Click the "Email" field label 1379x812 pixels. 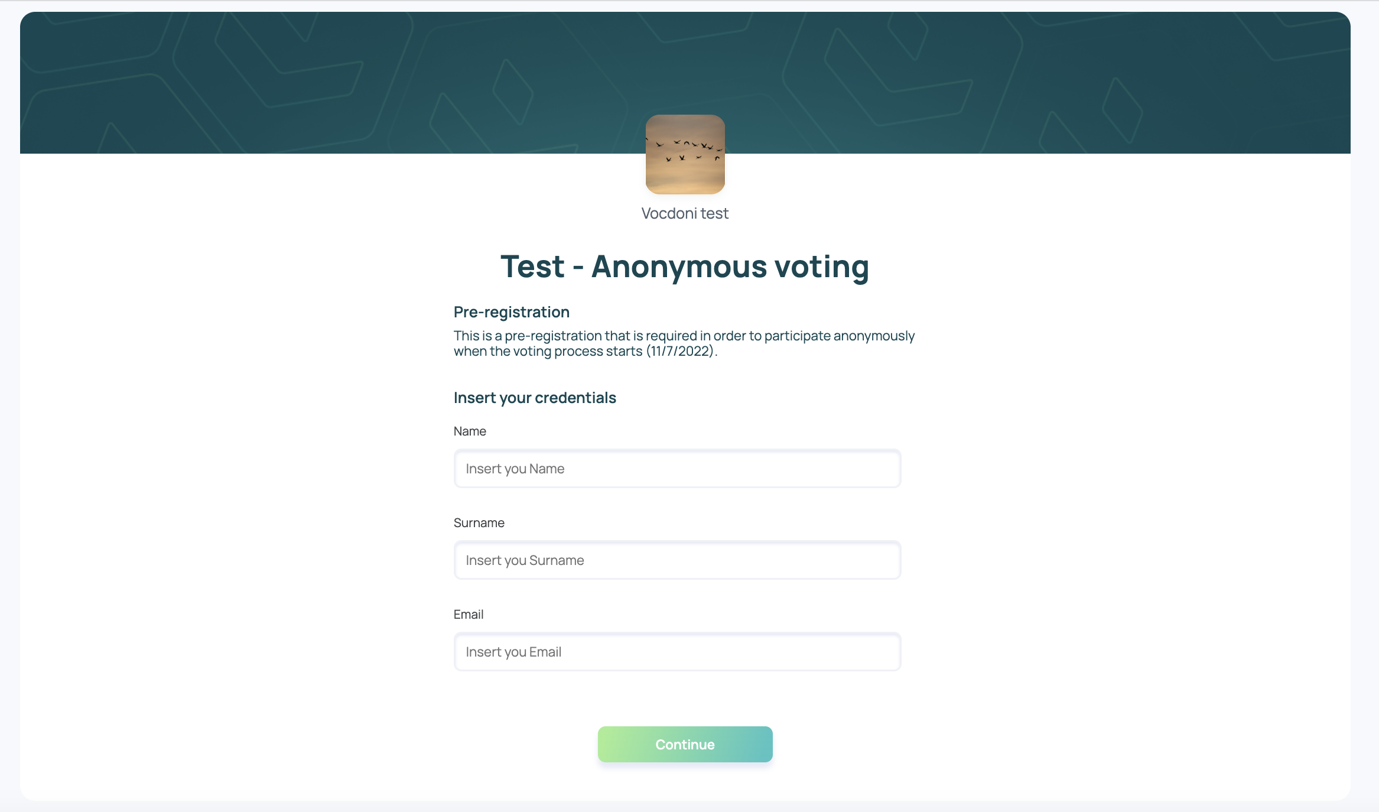468,615
